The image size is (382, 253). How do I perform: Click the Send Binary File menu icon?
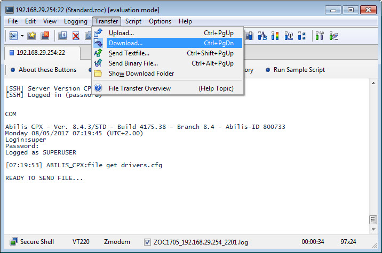[99, 63]
